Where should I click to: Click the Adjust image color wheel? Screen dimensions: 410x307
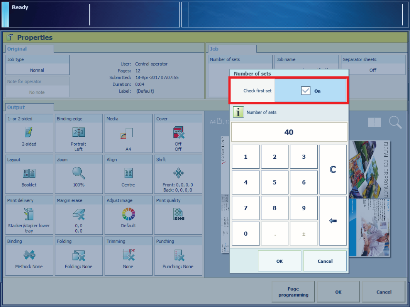tap(128, 214)
